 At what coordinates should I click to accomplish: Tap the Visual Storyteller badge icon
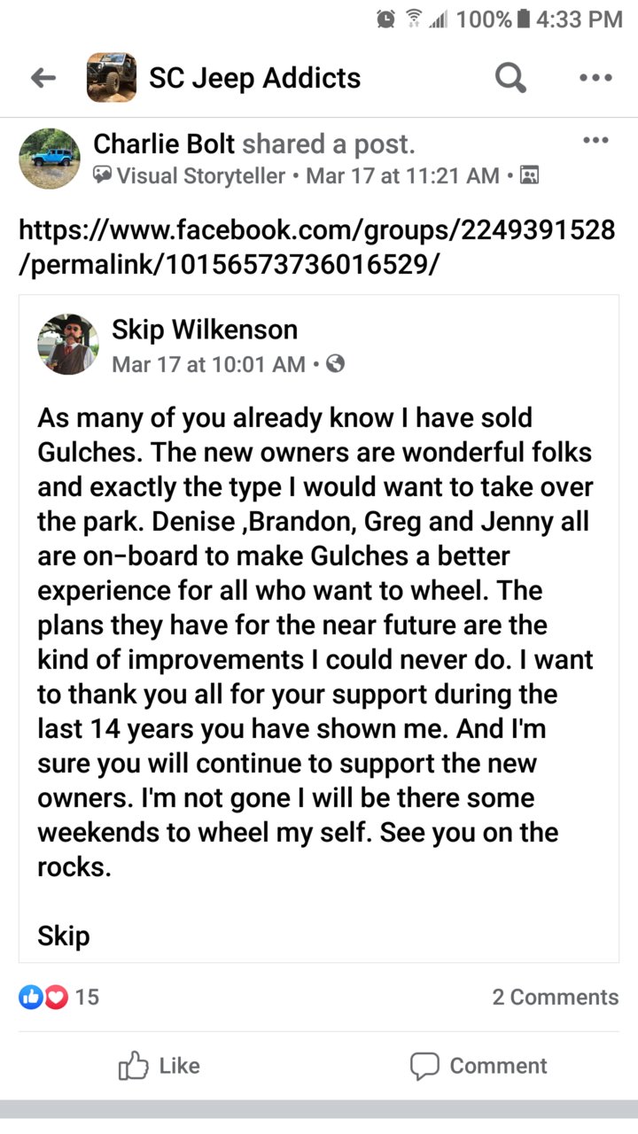click(102, 175)
